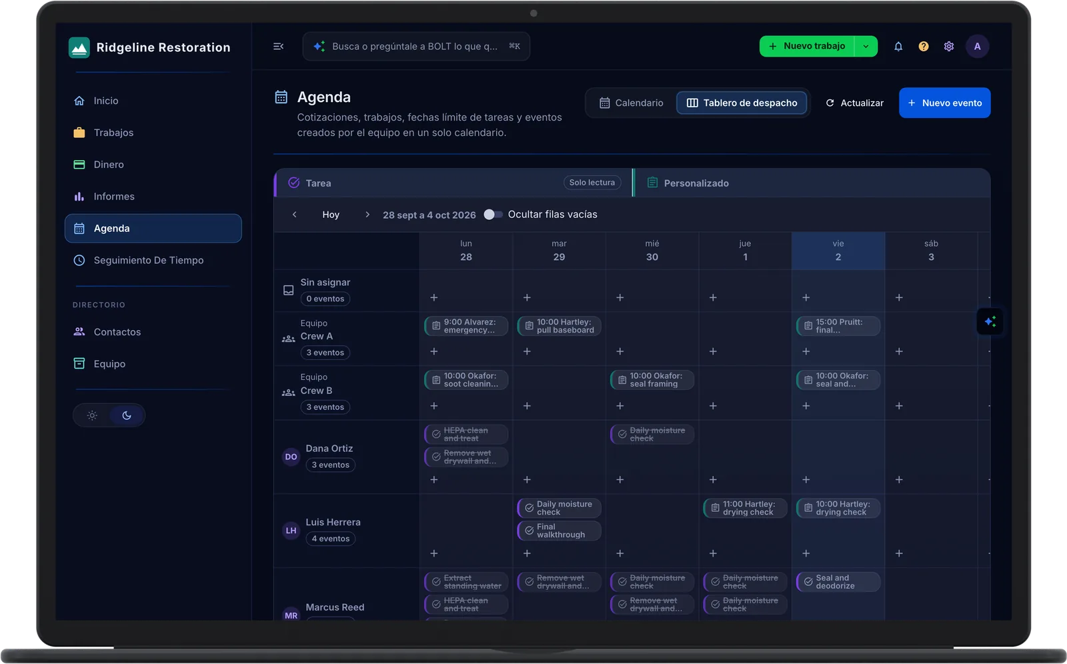Open Dinero in the sidebar

pos(153,165)
